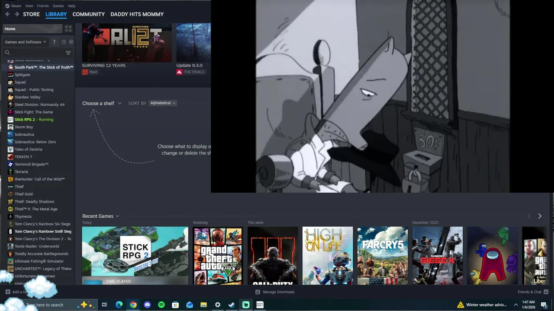Image resolution: width=554 pixels, height=311 pixels.
Task: Click the Manage Downloads label
Action: click(x=279, y=292)
